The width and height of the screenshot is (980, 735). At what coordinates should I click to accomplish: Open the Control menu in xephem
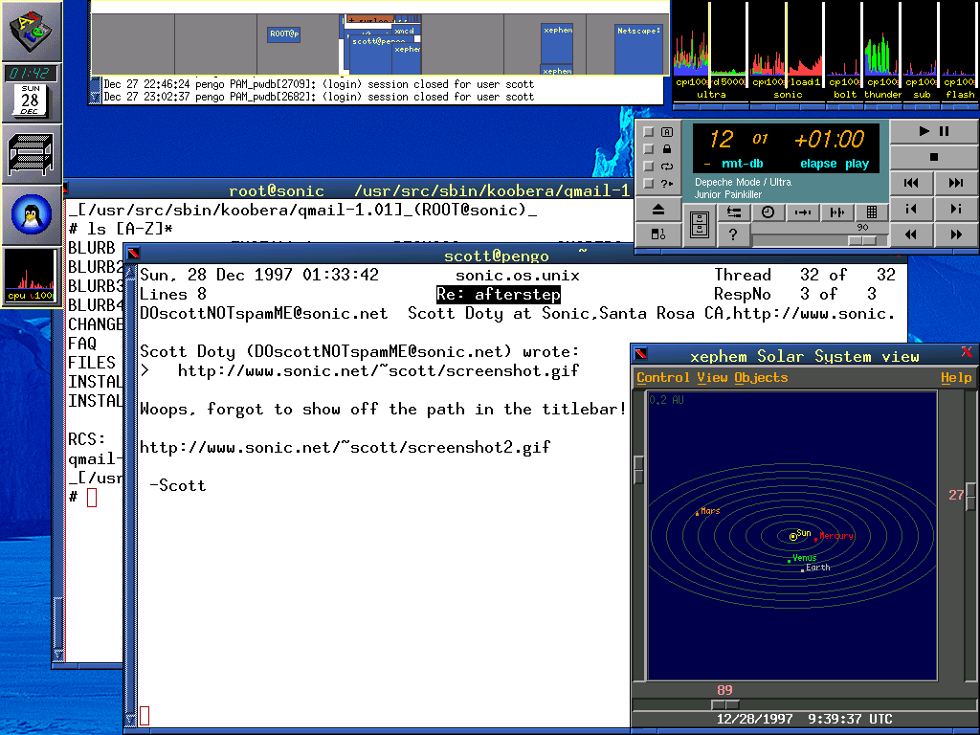click(662, 377)
